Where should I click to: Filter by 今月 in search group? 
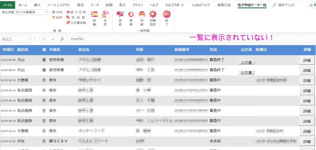click(x=57, y=12)
